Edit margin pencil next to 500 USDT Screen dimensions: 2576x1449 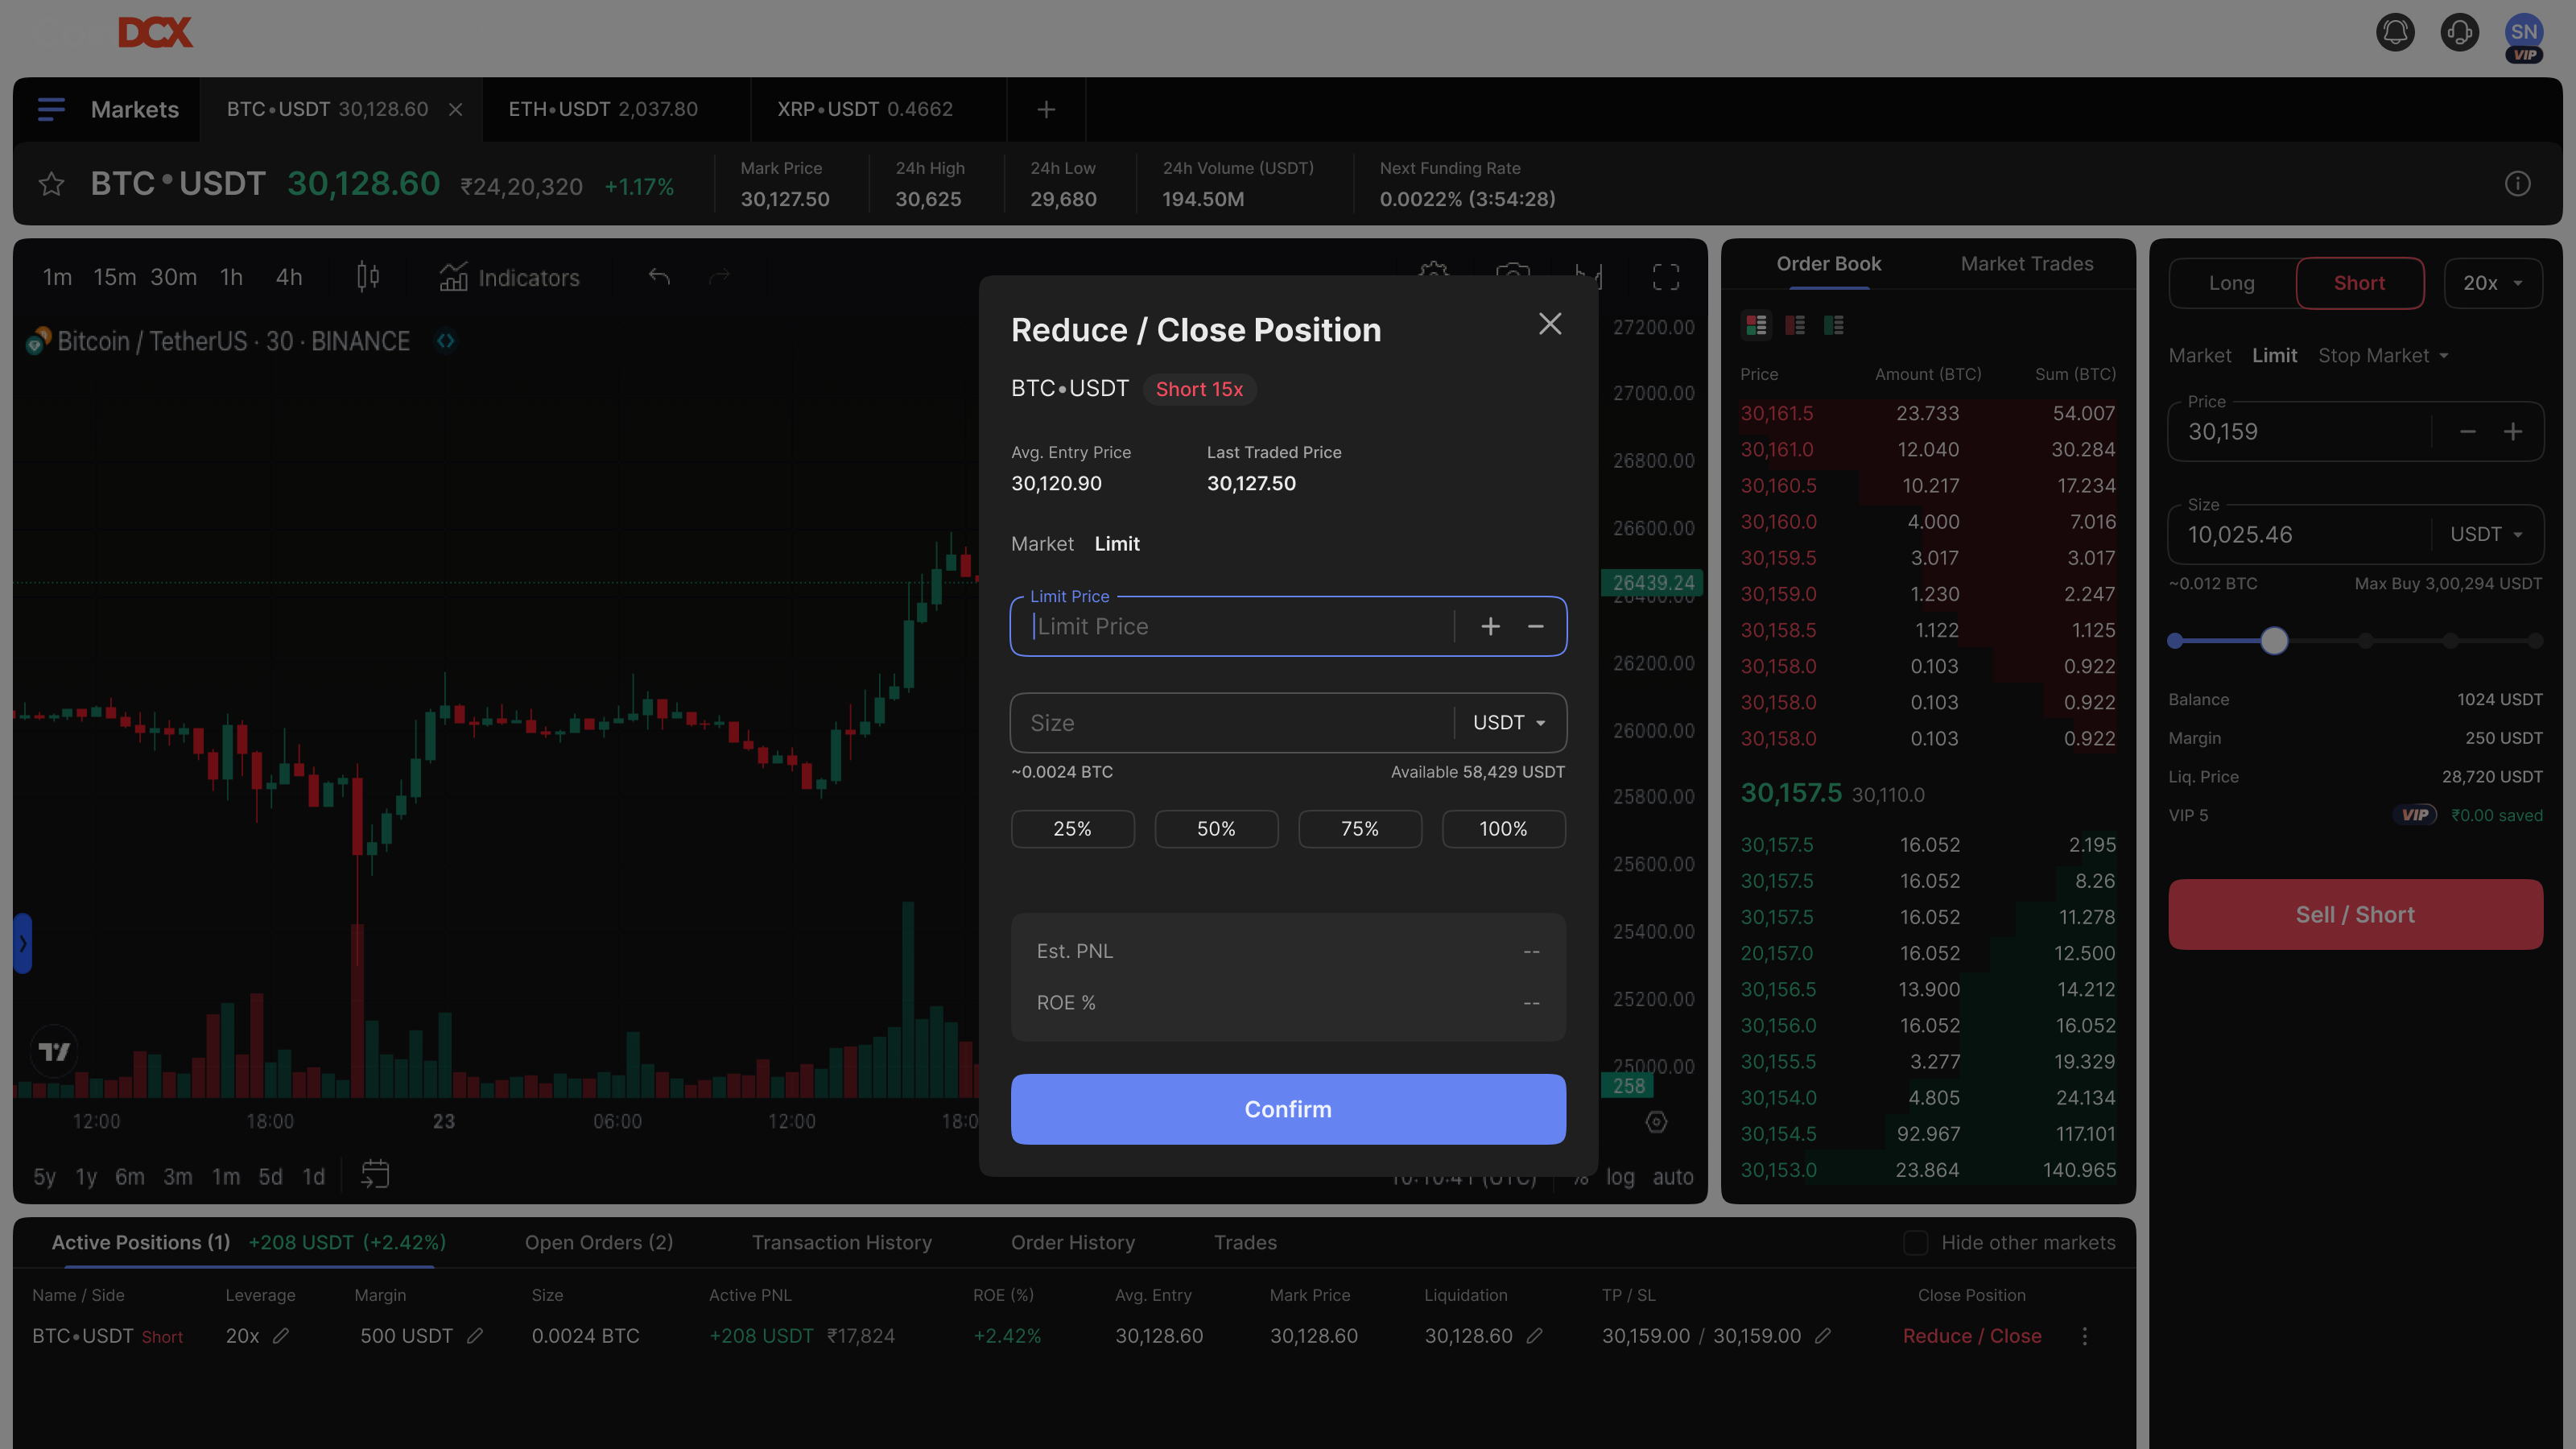(475, 1336)
